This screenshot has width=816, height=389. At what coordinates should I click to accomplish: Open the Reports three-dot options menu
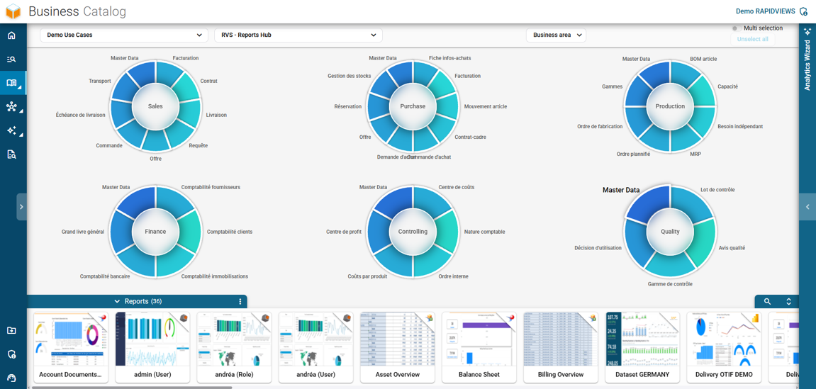coord(240,302)
